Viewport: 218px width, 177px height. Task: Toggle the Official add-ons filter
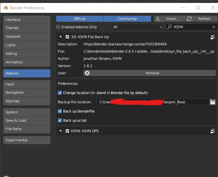80,19
